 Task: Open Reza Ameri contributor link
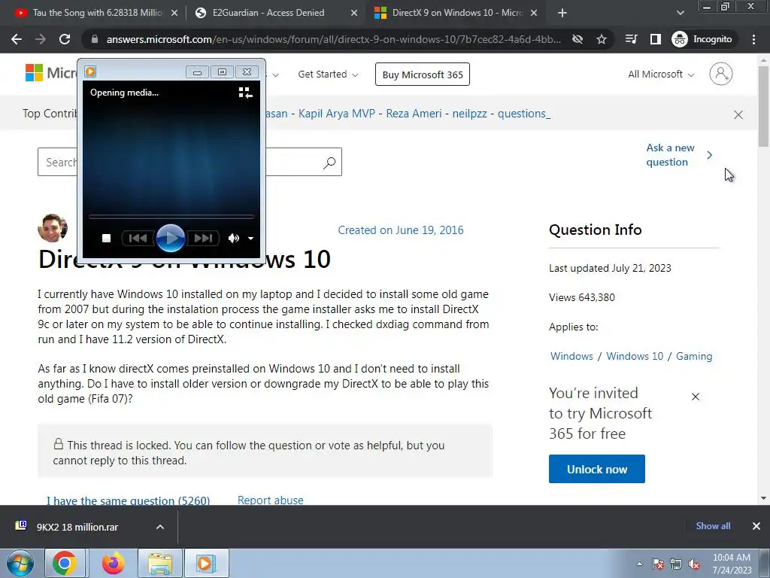pos(414,114)
